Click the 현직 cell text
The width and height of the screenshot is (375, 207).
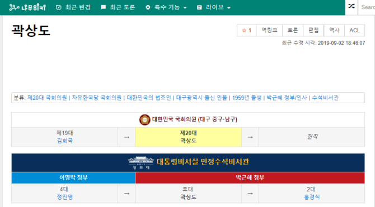[312, 137]
